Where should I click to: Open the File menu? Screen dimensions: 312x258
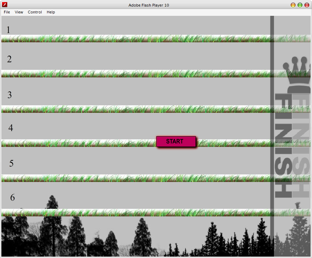point(7,12)
